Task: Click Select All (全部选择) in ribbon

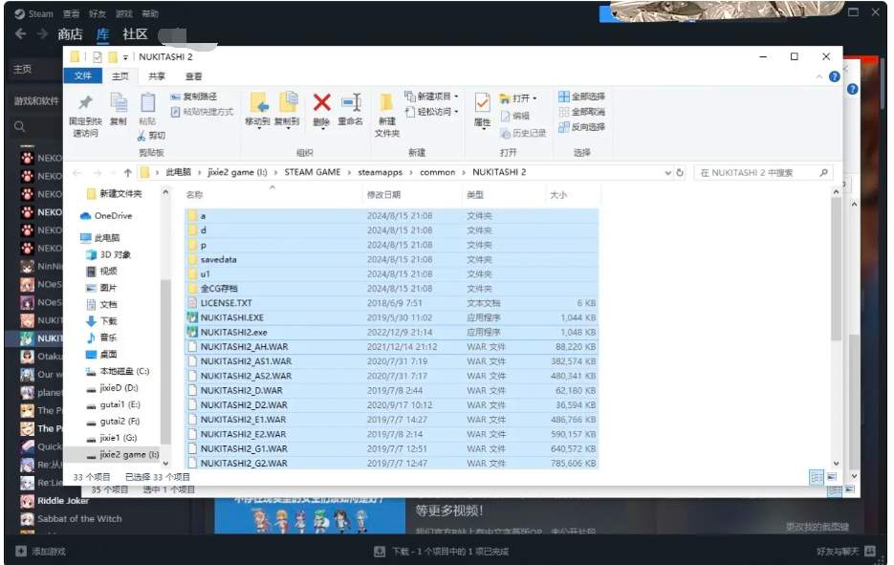Action: click(x=581, y=97)
